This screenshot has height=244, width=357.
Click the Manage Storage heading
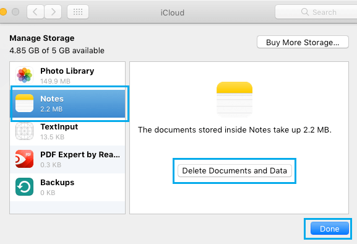pos(42,38)
